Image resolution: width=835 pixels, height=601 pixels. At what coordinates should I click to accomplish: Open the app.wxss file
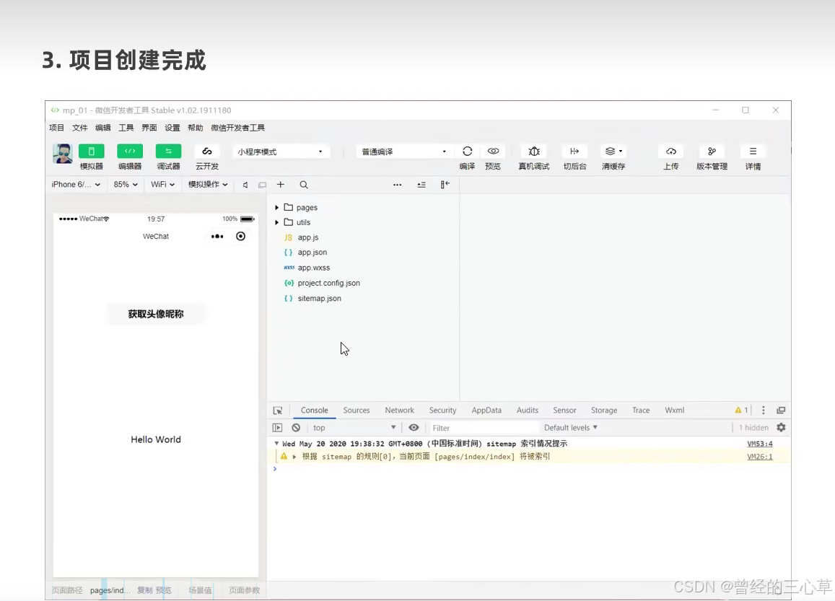pos(314,268)
